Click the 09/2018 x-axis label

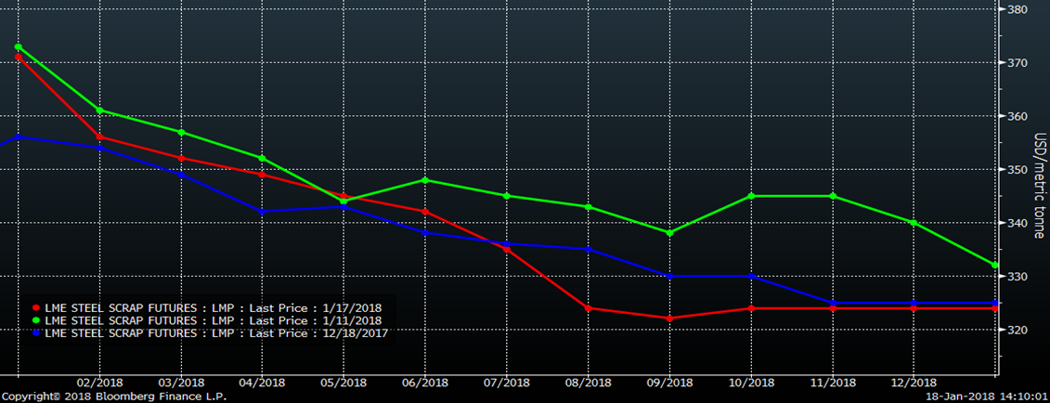click(668, 383)
